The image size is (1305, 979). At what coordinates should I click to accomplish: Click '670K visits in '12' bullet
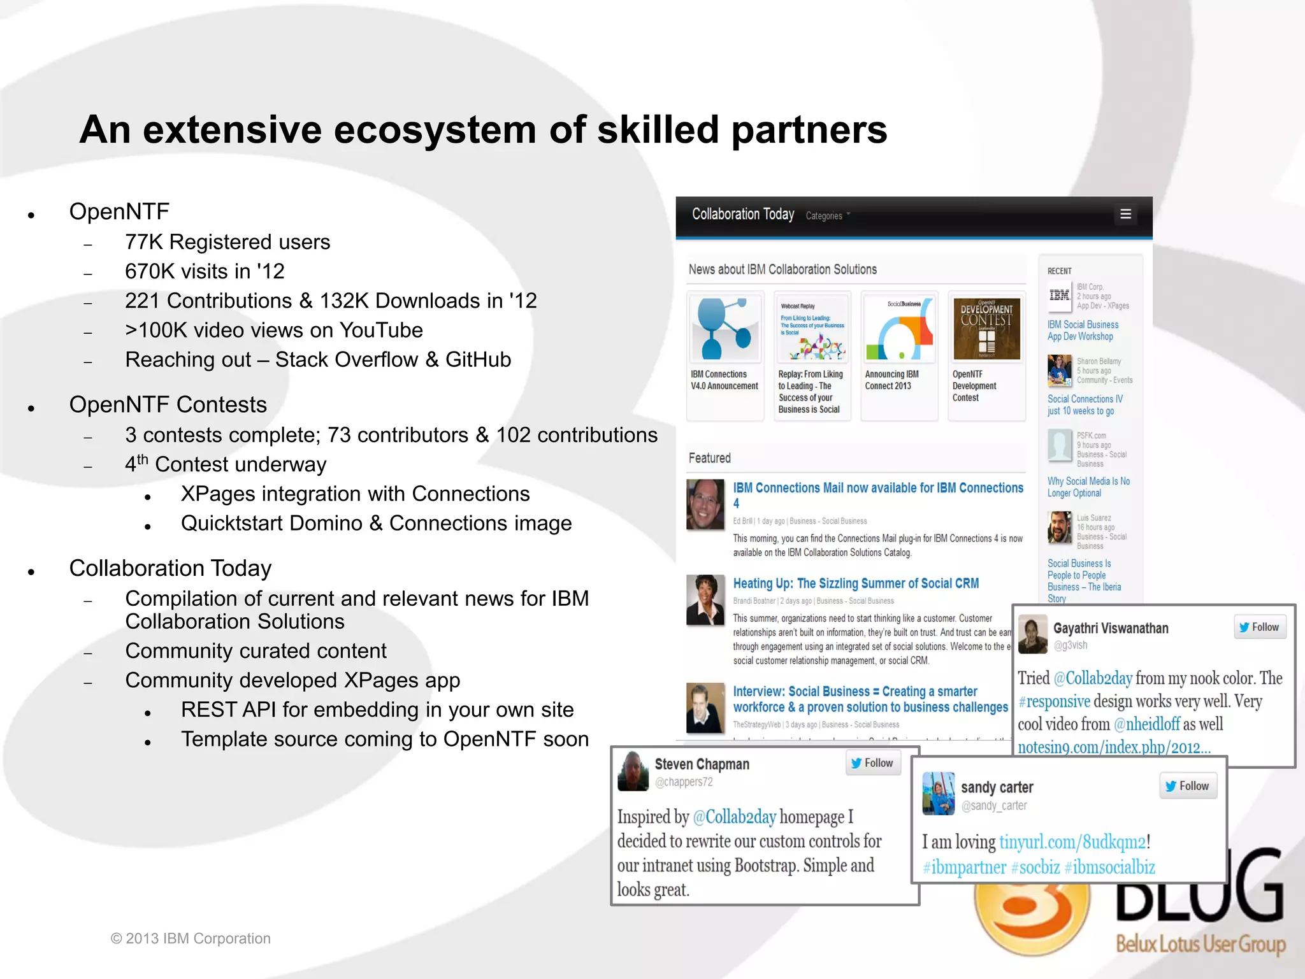(x=205, y=271)
